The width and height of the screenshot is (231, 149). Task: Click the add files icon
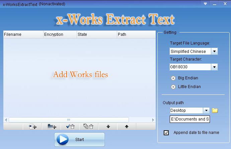(x=32, y=127)
